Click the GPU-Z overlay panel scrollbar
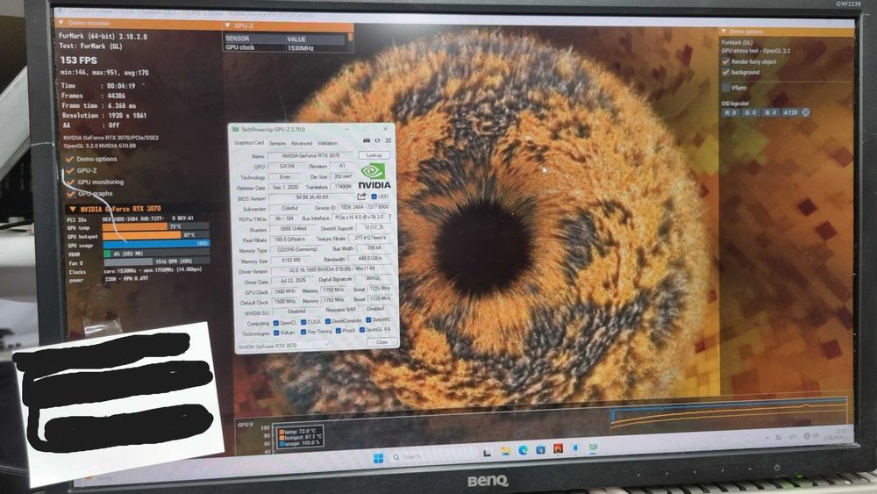The width and height of the screenshot is (877, 494). [x=350, y=38]
